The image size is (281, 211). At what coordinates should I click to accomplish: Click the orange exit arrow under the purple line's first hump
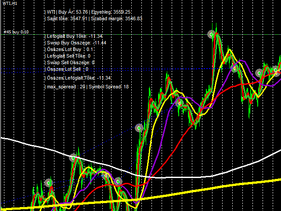coord(106,175)
